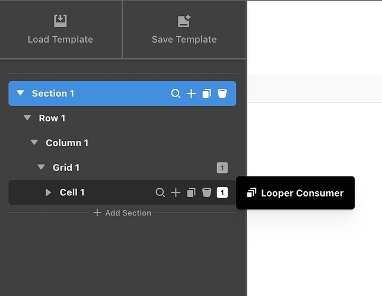Inspect Section 1 with magnifier icon
Viewport: 382px width, 296px height.
(x=176, y=94)
